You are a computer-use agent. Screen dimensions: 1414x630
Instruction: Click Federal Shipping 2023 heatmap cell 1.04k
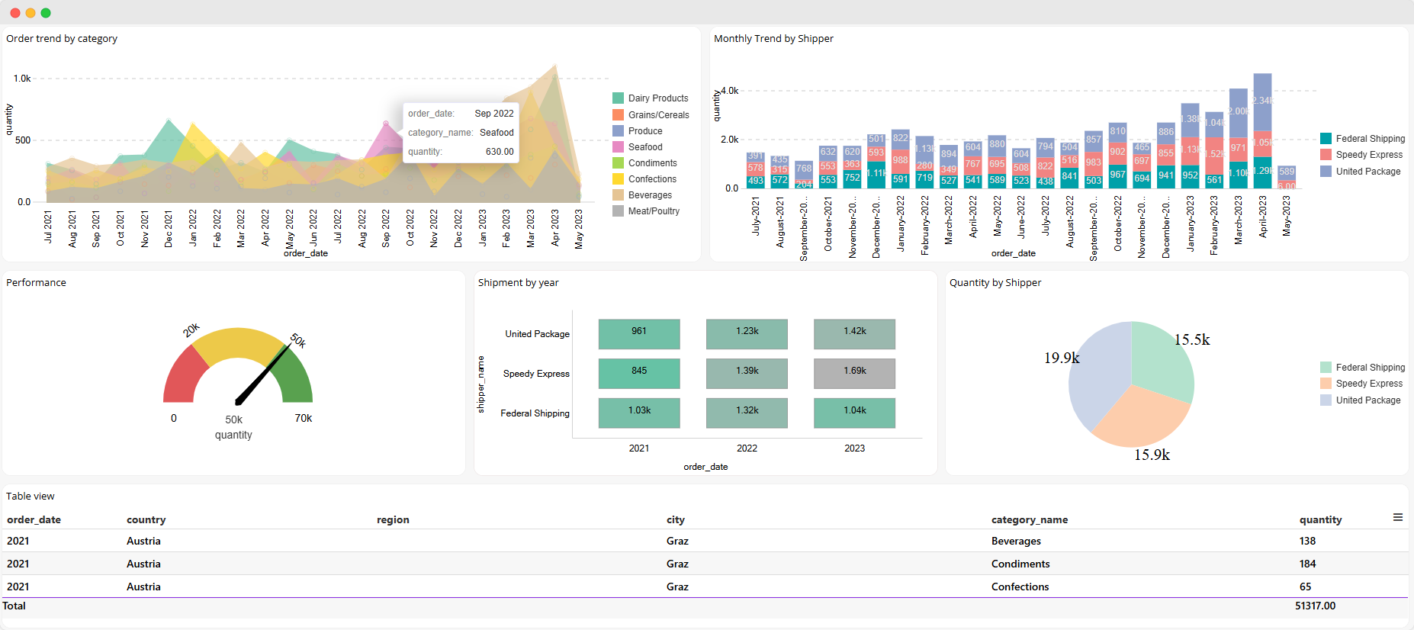[854, 413]
